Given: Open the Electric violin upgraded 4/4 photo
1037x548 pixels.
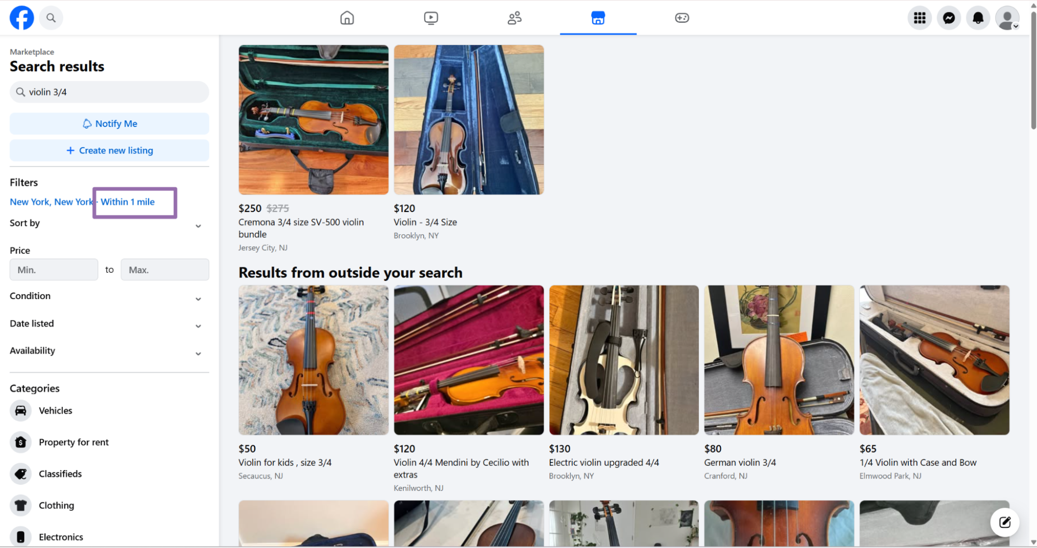Looking at the screenshot, I should tap(624, 360).
